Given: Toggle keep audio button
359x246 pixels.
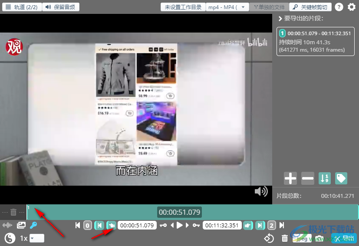Looking at the screenshot, I should (x=61, y=7).
